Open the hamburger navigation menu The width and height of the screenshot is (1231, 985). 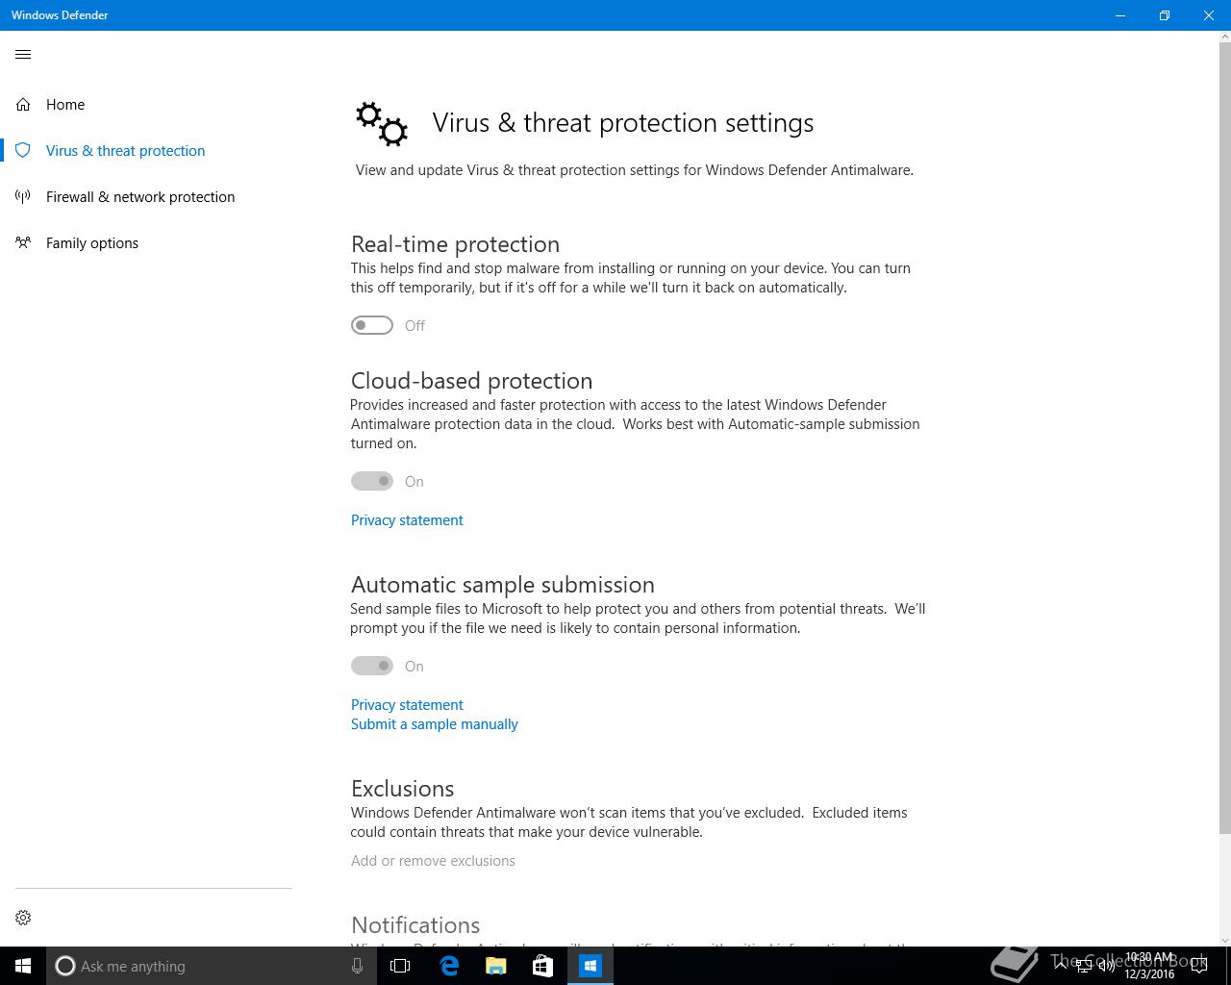click(x=23, y=54)
